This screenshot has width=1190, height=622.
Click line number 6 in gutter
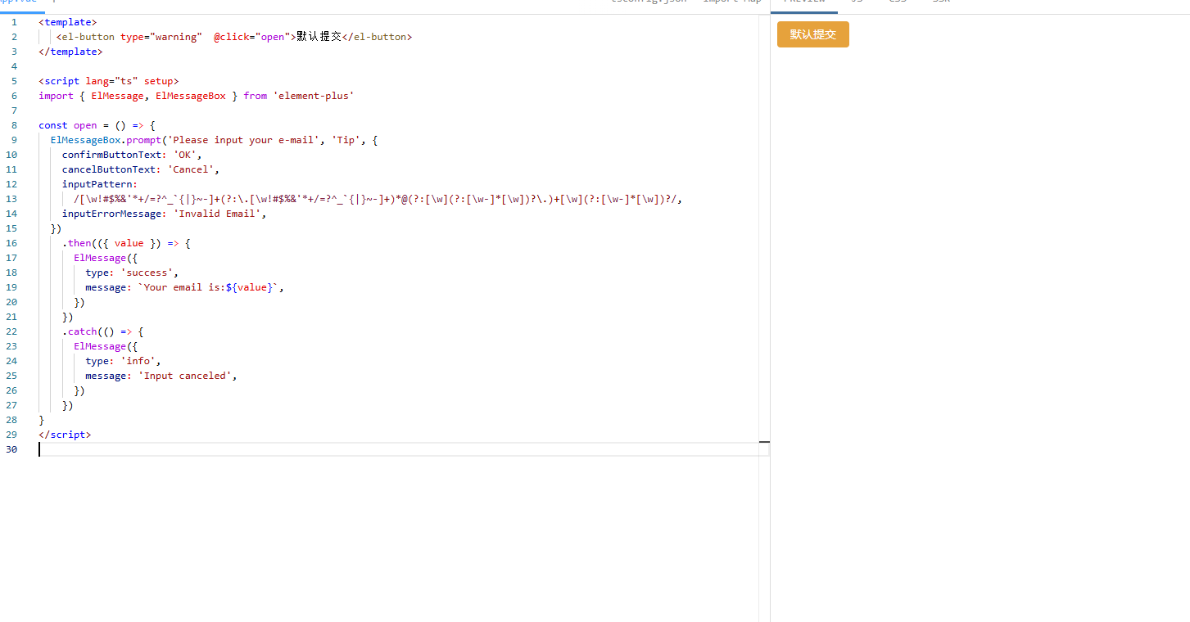tap(14, 96)
